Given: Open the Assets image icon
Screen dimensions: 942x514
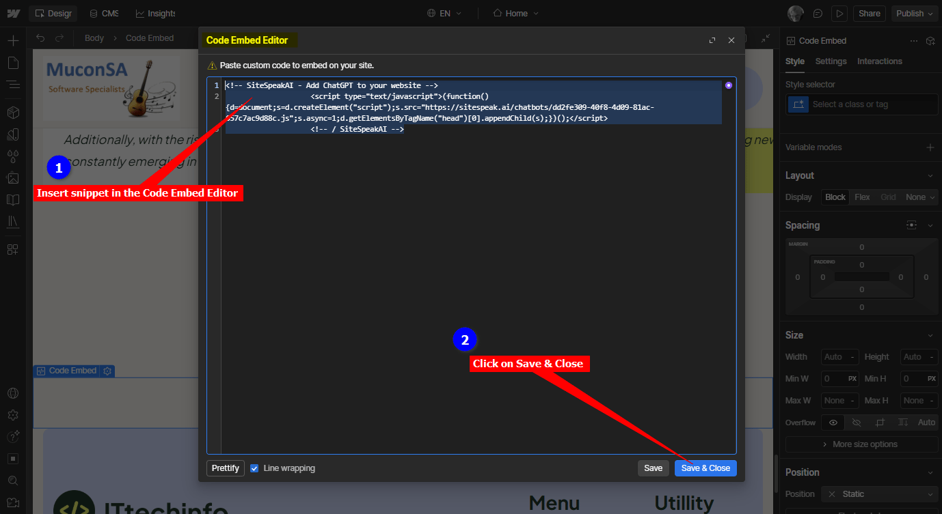Looking at the screenshot, I should coord(13,178).
